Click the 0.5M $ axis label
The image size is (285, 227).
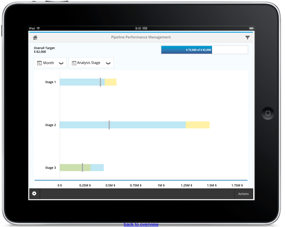click(110, 185)
